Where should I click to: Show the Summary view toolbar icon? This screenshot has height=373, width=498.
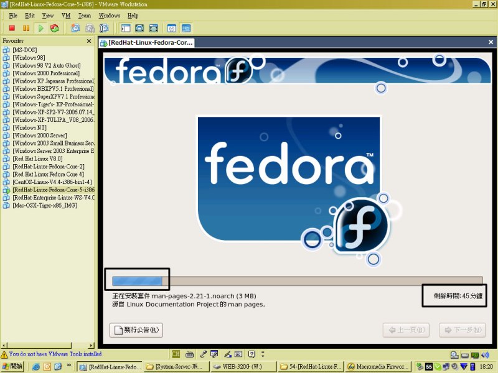[172, 28]
